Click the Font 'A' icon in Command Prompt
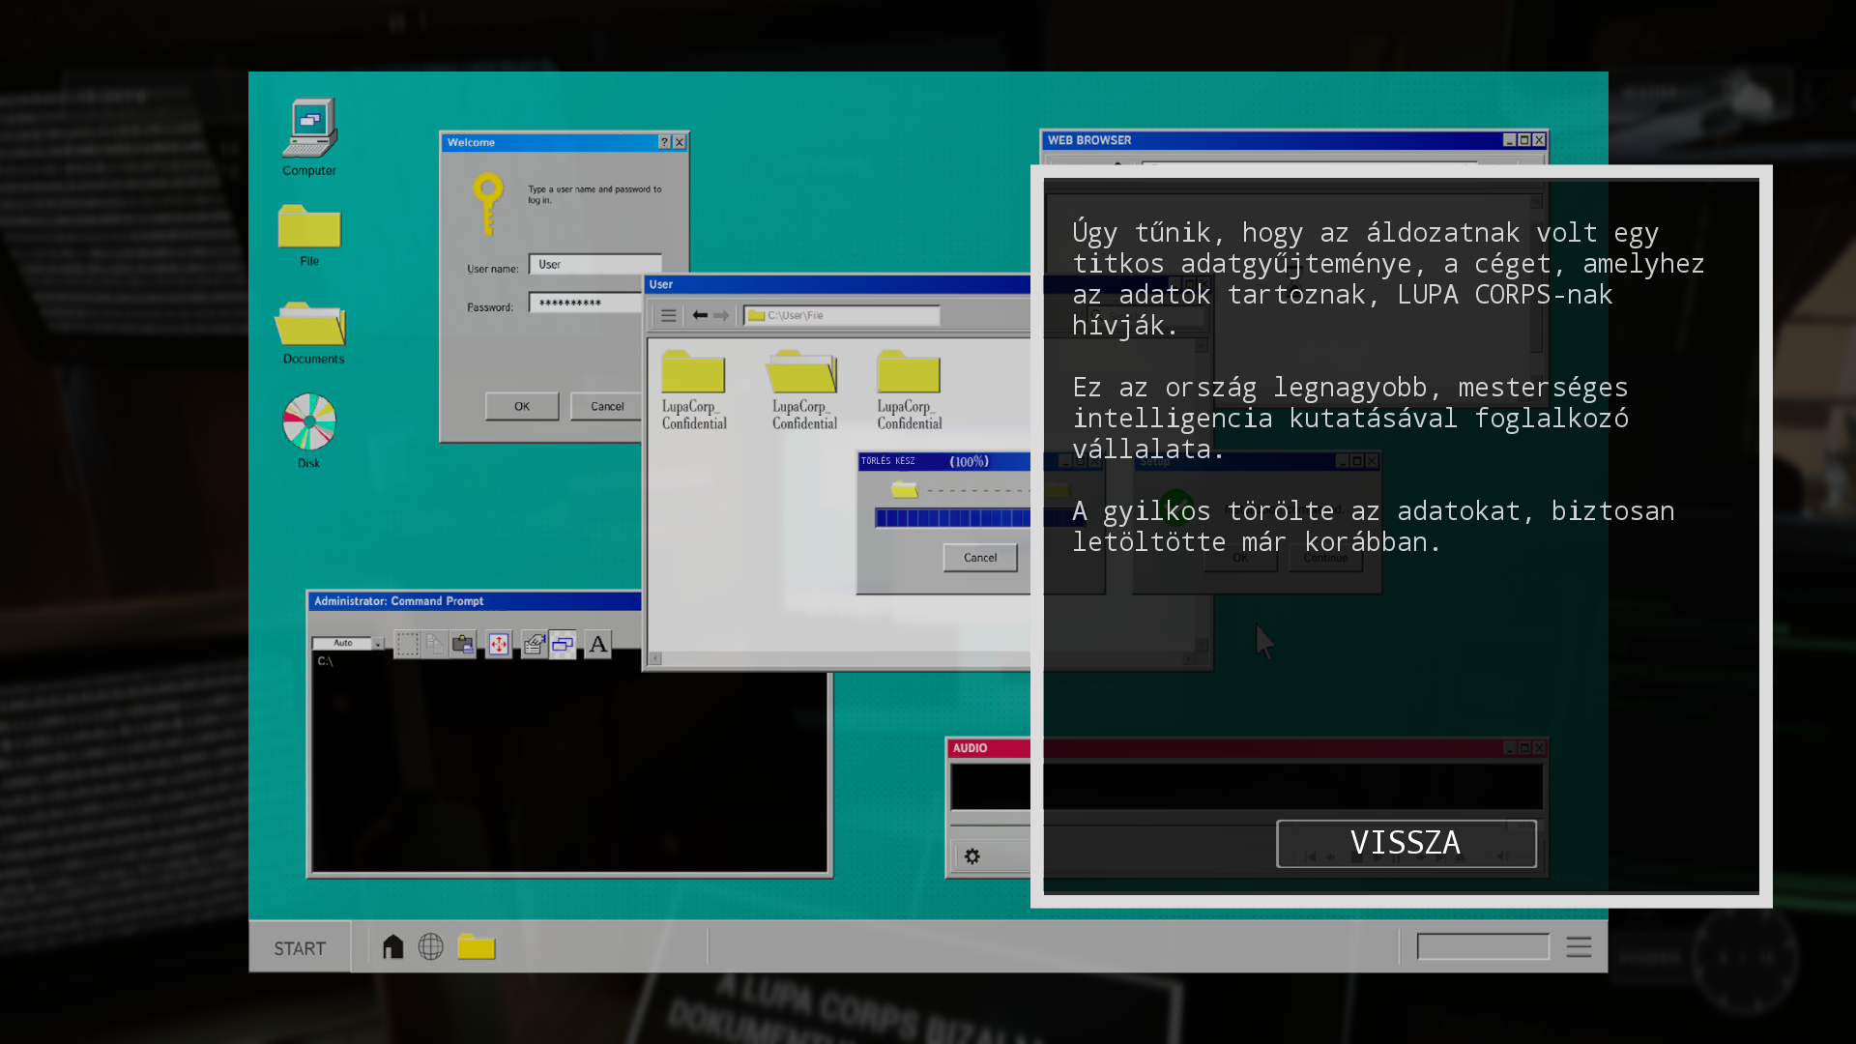The image size is (1856, 1044). pos(598,644)
